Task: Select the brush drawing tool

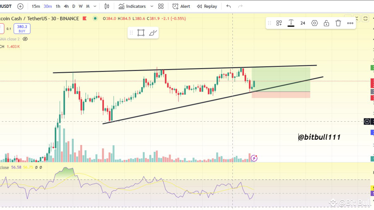Action: pyautogui.click(x=153, y=32)
